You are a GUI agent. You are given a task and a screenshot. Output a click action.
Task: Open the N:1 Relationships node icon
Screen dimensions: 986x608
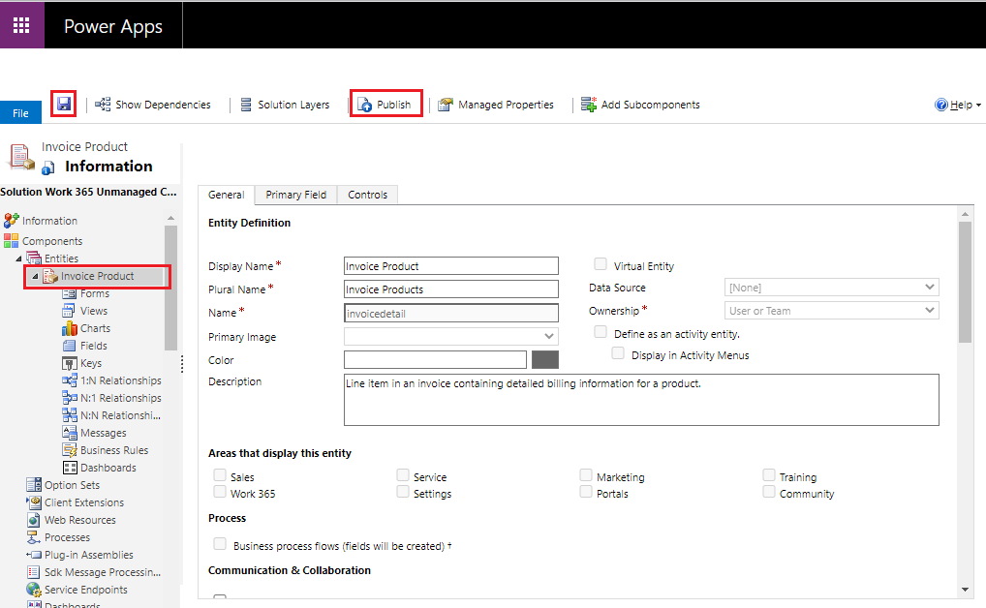69,398
